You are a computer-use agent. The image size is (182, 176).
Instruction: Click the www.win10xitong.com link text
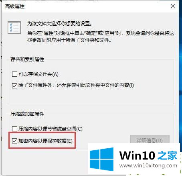click(x=148, y=166)
